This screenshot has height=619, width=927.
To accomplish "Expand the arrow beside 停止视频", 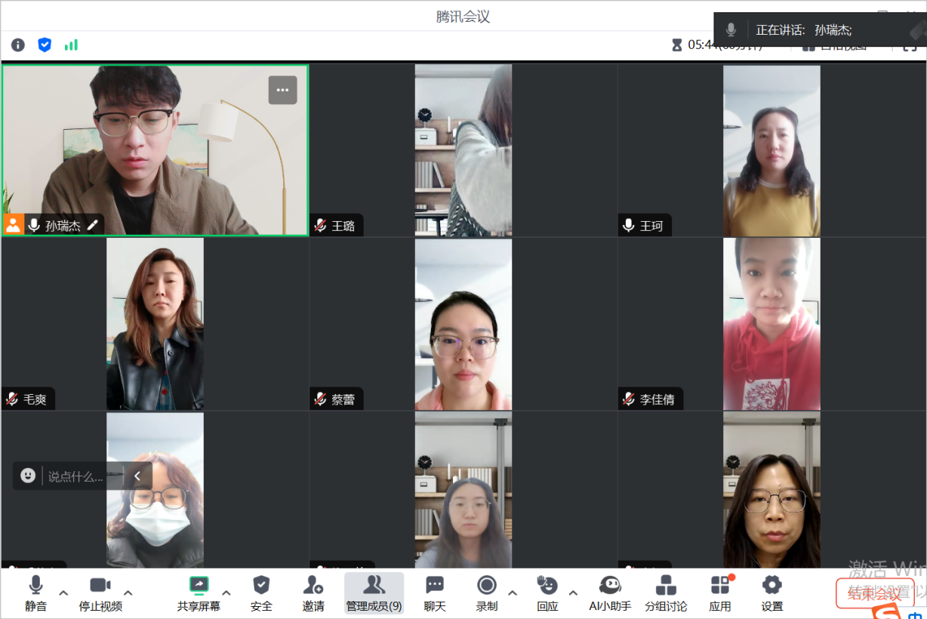I will click(x=128, y=593).
